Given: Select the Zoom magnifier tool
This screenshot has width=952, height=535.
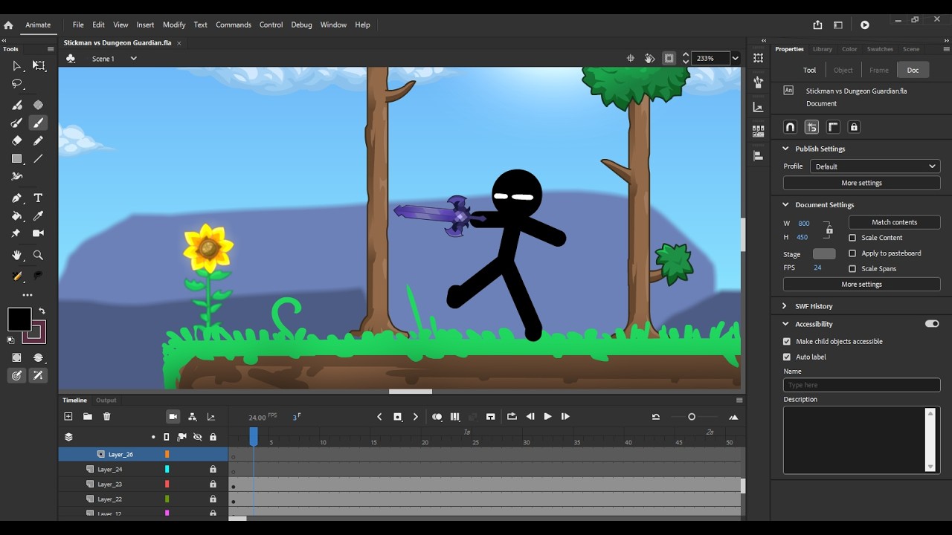Looking at the screenshot, I should 39,255.
